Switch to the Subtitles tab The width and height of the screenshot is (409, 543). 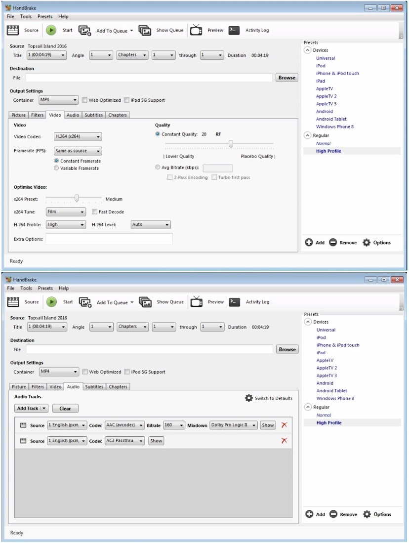[93, 115]
